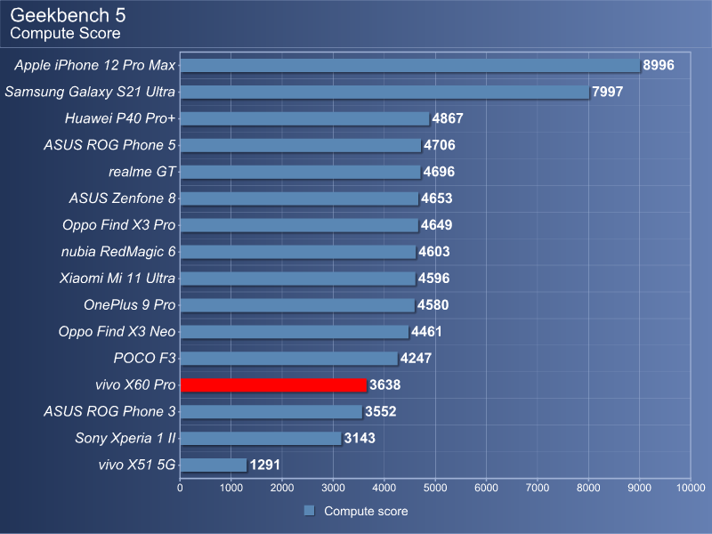The image size is (712, 534).
Task: Click the score value 4867
Action: pos(448,118)
